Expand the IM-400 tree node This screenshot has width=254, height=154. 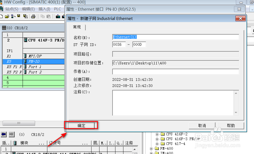151,153
